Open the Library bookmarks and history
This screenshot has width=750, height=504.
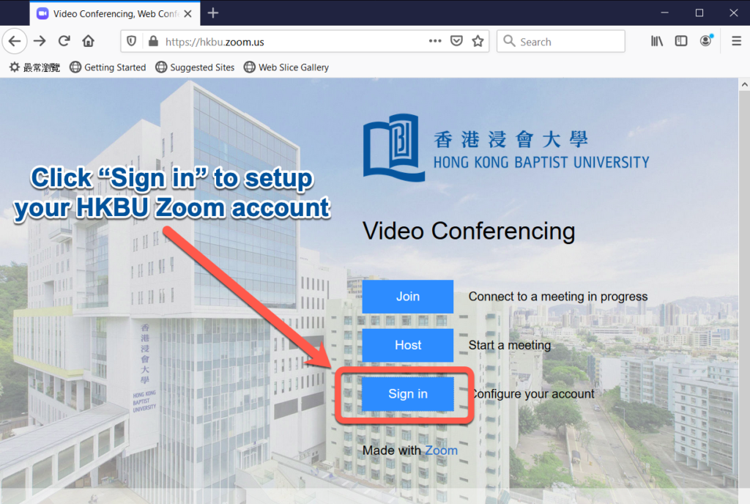[657, 41]
